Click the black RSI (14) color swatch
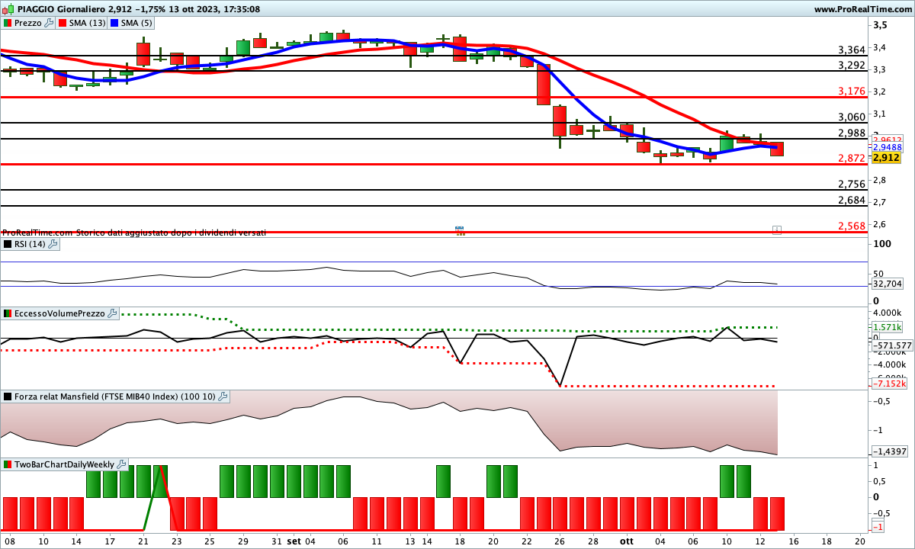The height and width of the screenshot is (549, 915). pyautogui.click(x=8, y=244)
